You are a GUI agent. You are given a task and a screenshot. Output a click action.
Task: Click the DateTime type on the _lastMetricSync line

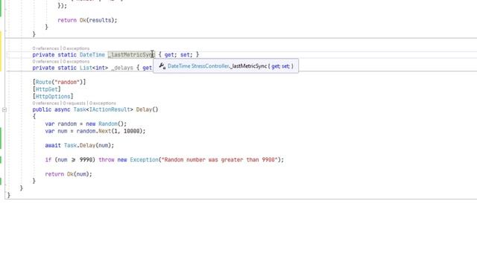click(92, 54)
